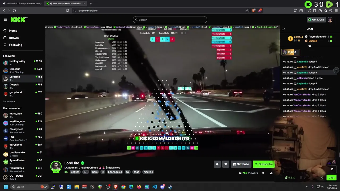Open Brave Wallet icon
The height and width of the screenshot is (191, 340).
[x=320, y=11]
